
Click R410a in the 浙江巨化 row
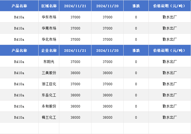(19, 84)
